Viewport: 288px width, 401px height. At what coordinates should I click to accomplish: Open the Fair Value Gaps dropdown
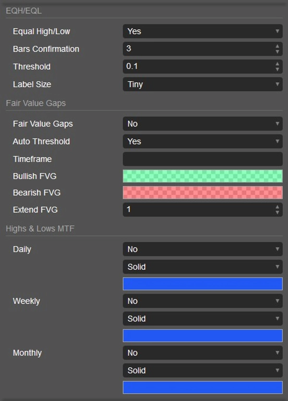[x=203, y=124]
